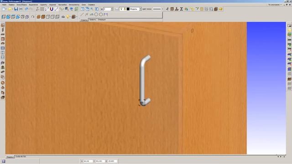Click the orange circle icon in left sidebar

pyautogui.click(x=3, y=83)
